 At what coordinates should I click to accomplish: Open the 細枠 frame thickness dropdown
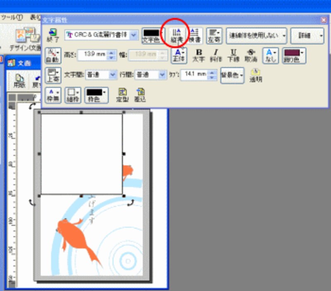click(x=73, y=95)
